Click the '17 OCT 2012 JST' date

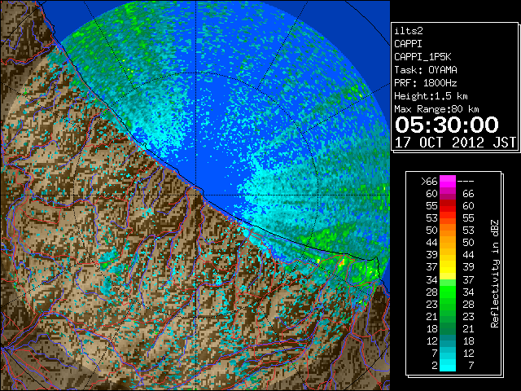click(455, 143)
